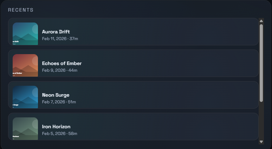Click the Feb 9, 2026 · 44m subtitle

click(60, 70)
